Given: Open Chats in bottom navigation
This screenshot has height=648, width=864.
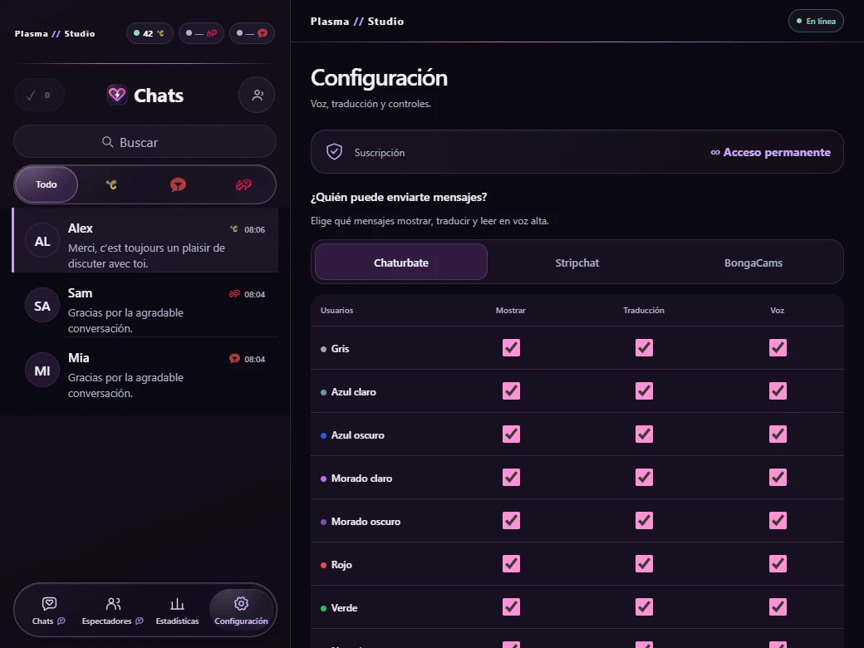Looking at the screenshot, I should (x=49, y=611).
